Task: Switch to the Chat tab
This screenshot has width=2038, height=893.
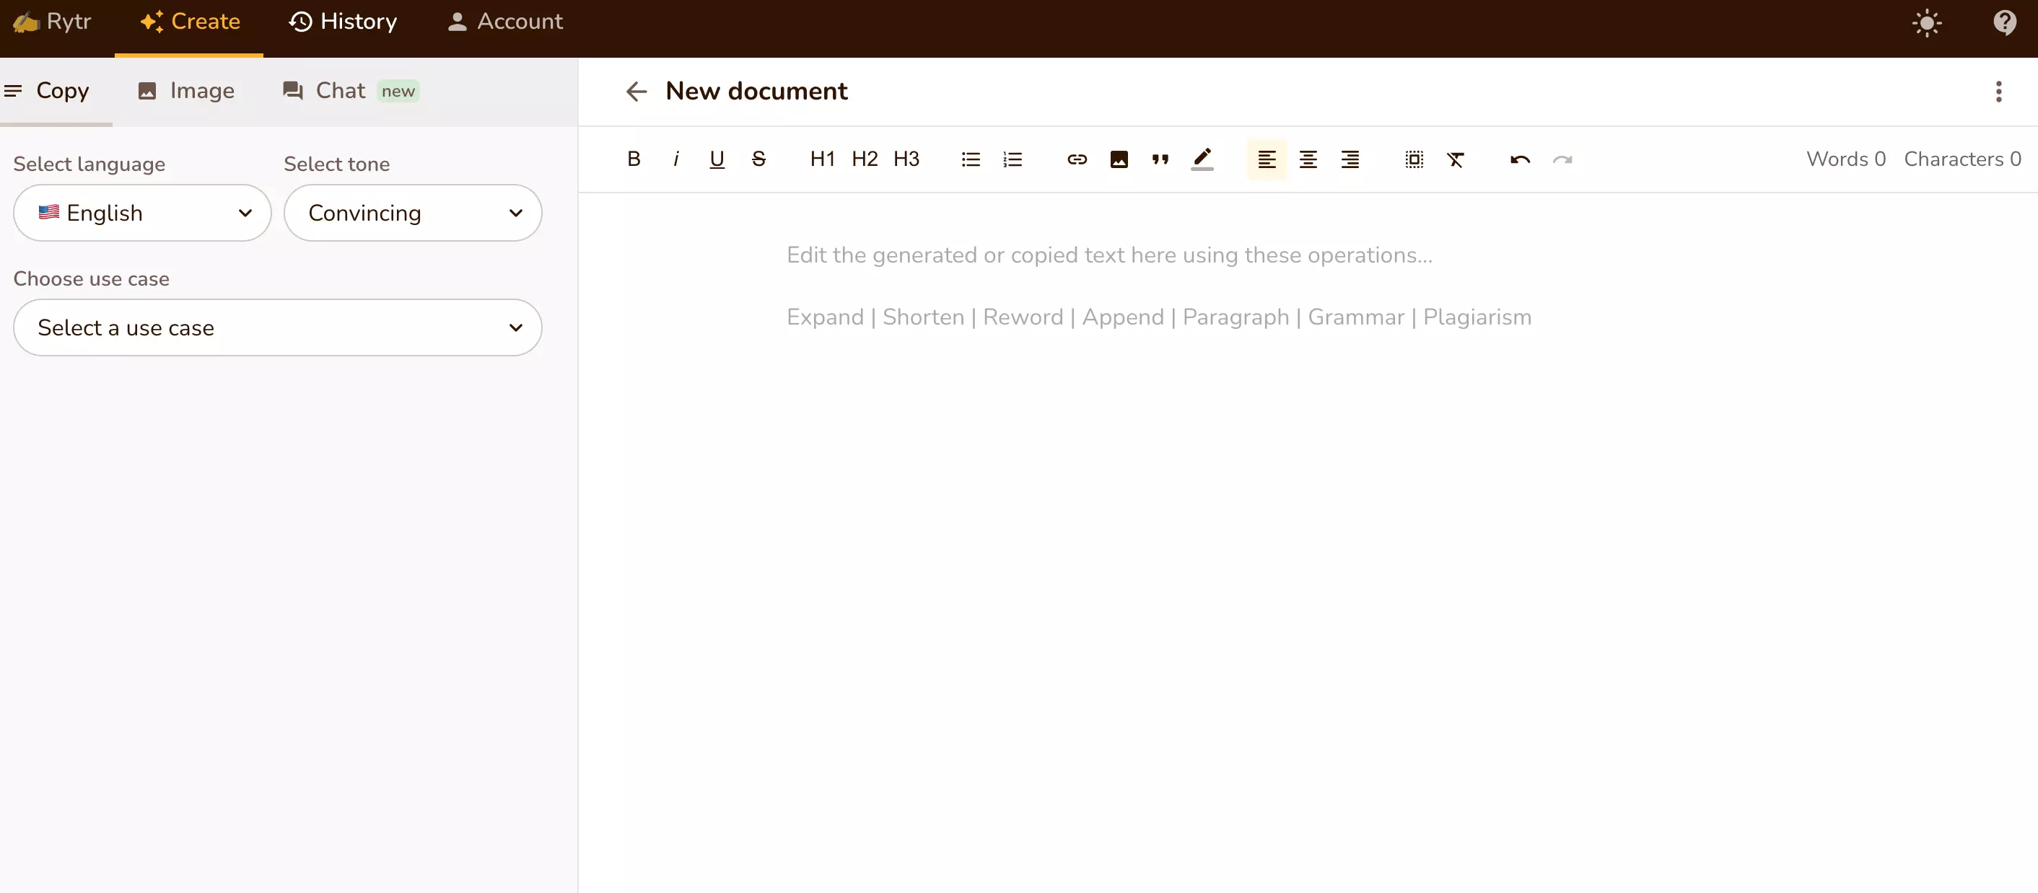Action: [341, 89]
